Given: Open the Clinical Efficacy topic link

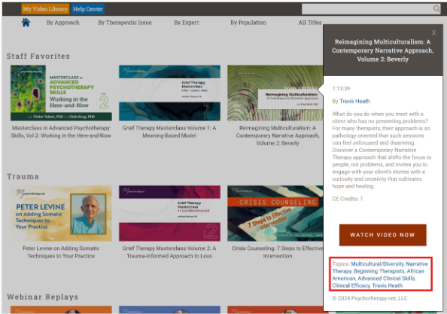Looking at the screenshot, I should (x=351, y=285).
